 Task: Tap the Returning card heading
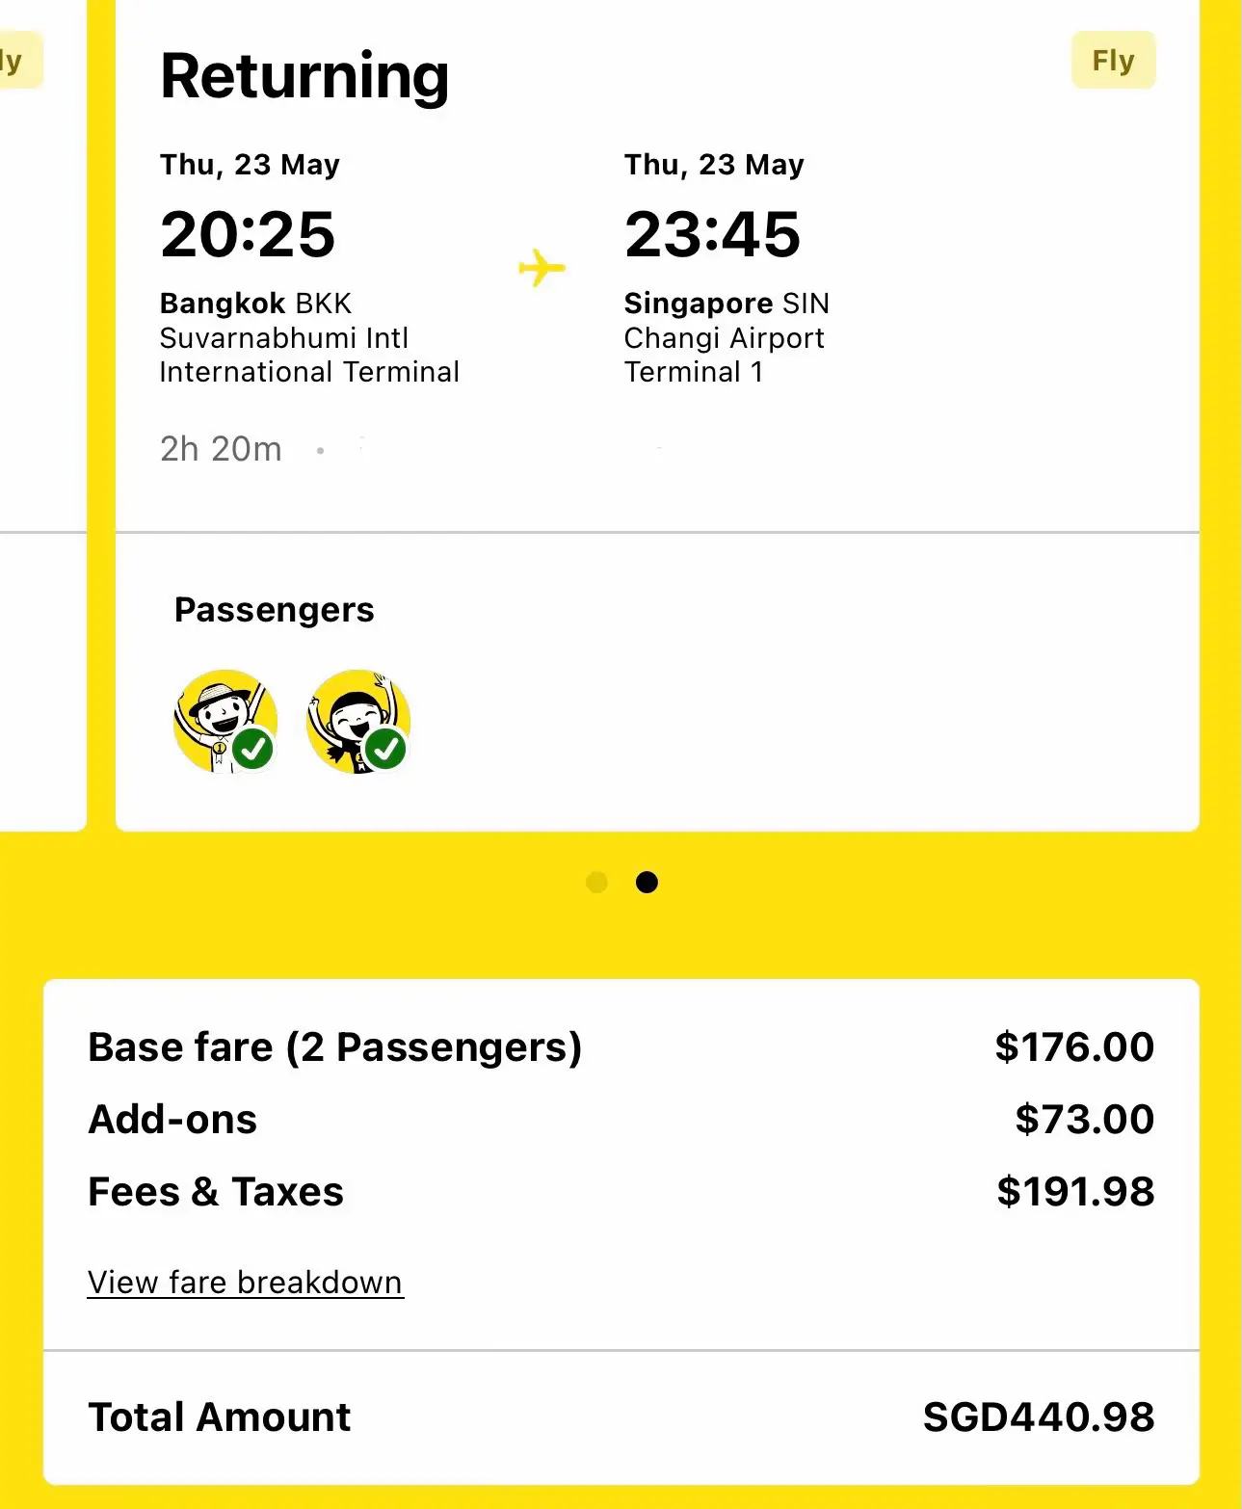304,76
